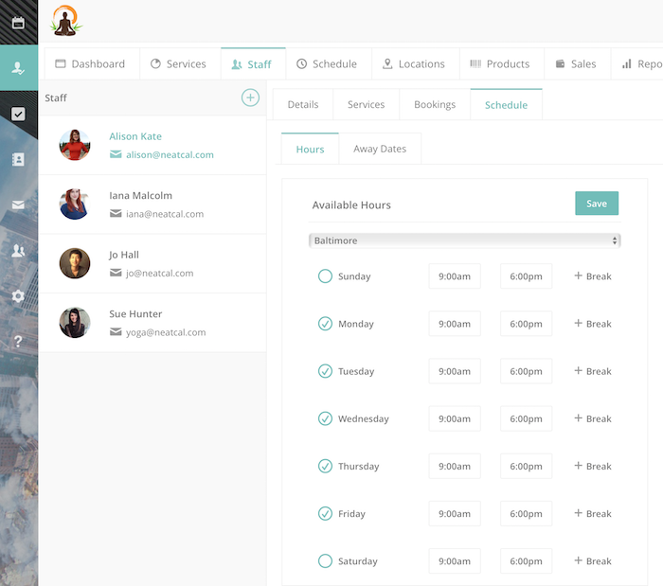Click email alison@neatcal.com
Screen dimensions: 663x586
pyautogui.click(x=170, y=154)
